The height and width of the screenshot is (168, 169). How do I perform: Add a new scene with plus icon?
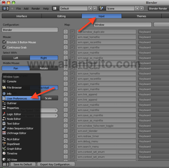pos(137,8)
